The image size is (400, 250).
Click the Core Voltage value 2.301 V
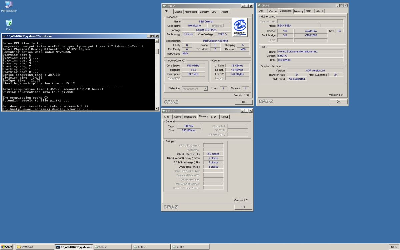tap(223, 34)
